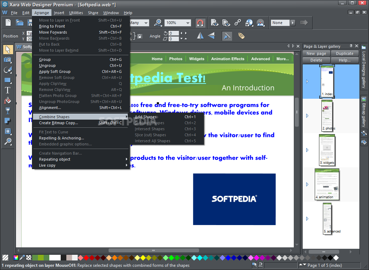Click the New document icon
This screenshot has width=369, height=270.
click(x=8, y=23)
